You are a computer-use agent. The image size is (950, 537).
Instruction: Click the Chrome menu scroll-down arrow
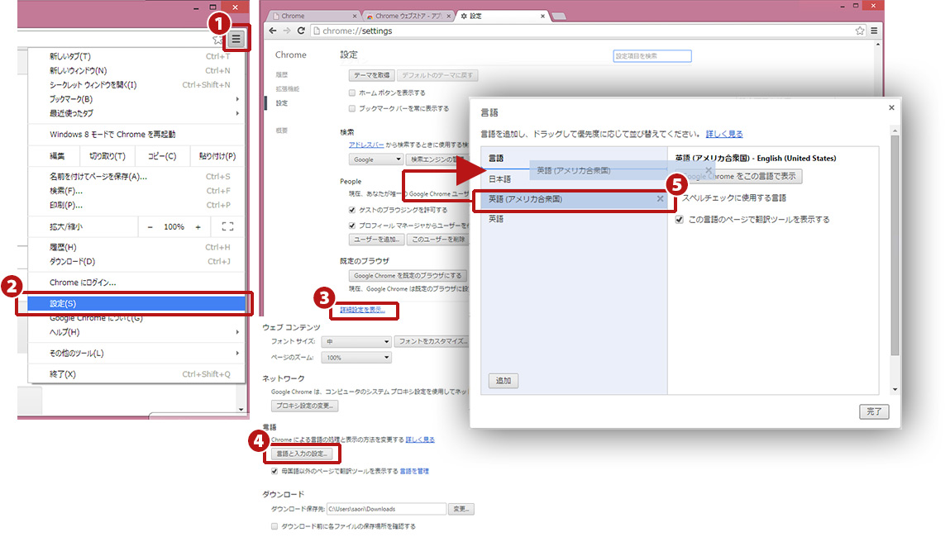click(x=241, y=409)
